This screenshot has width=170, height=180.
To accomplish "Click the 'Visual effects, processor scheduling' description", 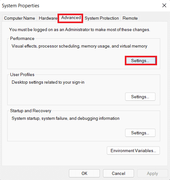I will [x=79, y=46].
